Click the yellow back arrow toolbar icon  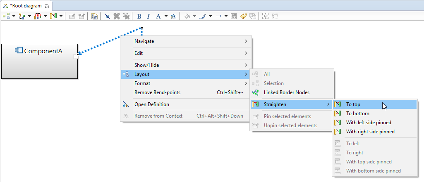click(x=243, y=17)
